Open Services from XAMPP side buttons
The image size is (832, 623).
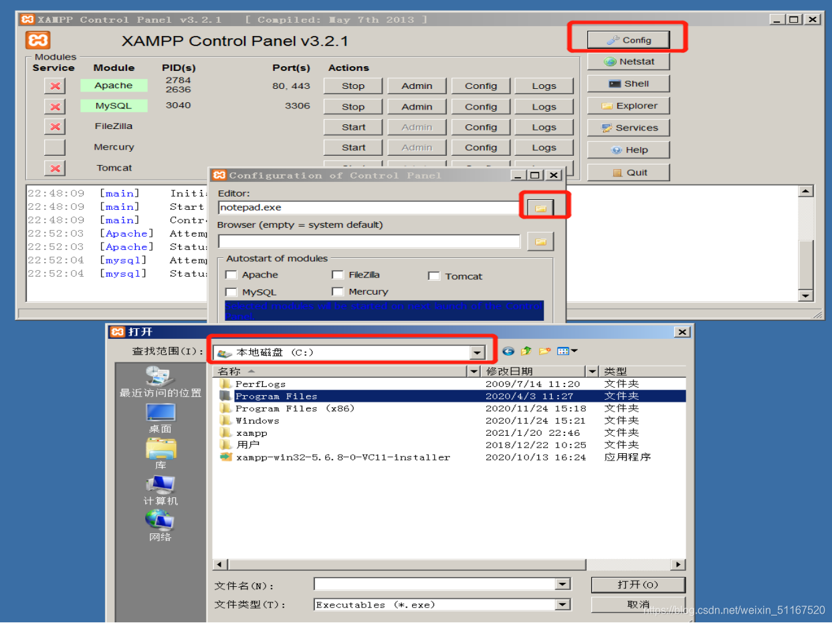[628, 128]
